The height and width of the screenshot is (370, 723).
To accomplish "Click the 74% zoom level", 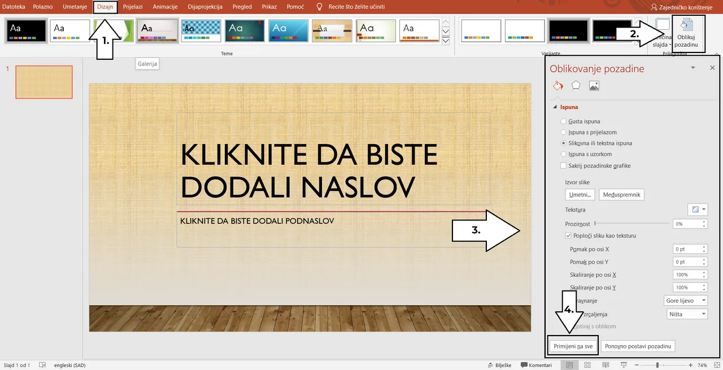I will [x=703, y=365].
